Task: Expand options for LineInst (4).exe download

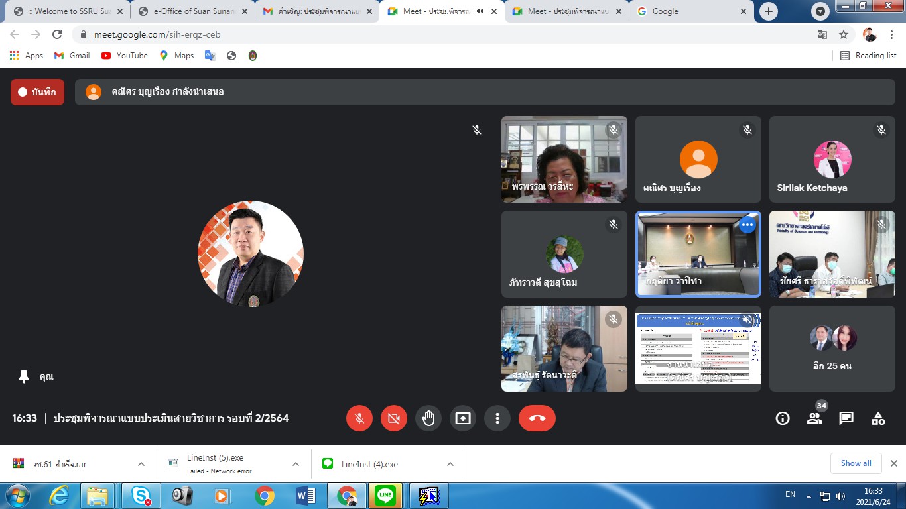Action: (450, 464)
